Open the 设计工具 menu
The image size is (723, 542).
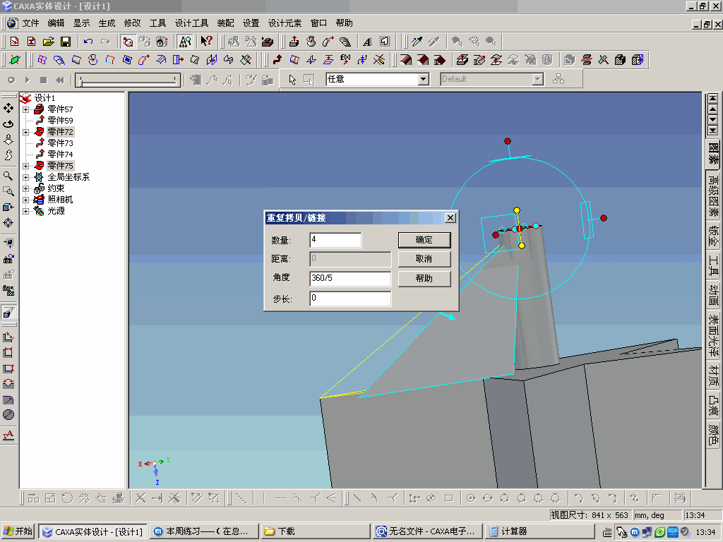pyautogui.click(x=191, y=23)
